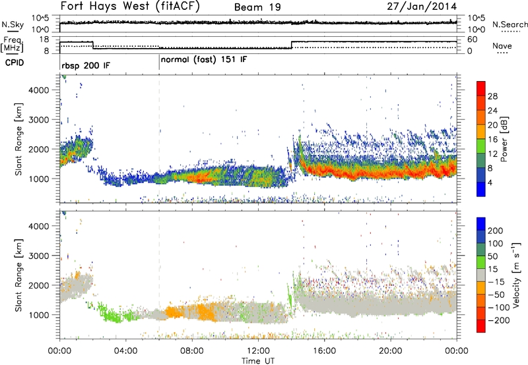Click the dotted line sample under Nave
The image size is (528, 365).
click(x=503, y=53)
